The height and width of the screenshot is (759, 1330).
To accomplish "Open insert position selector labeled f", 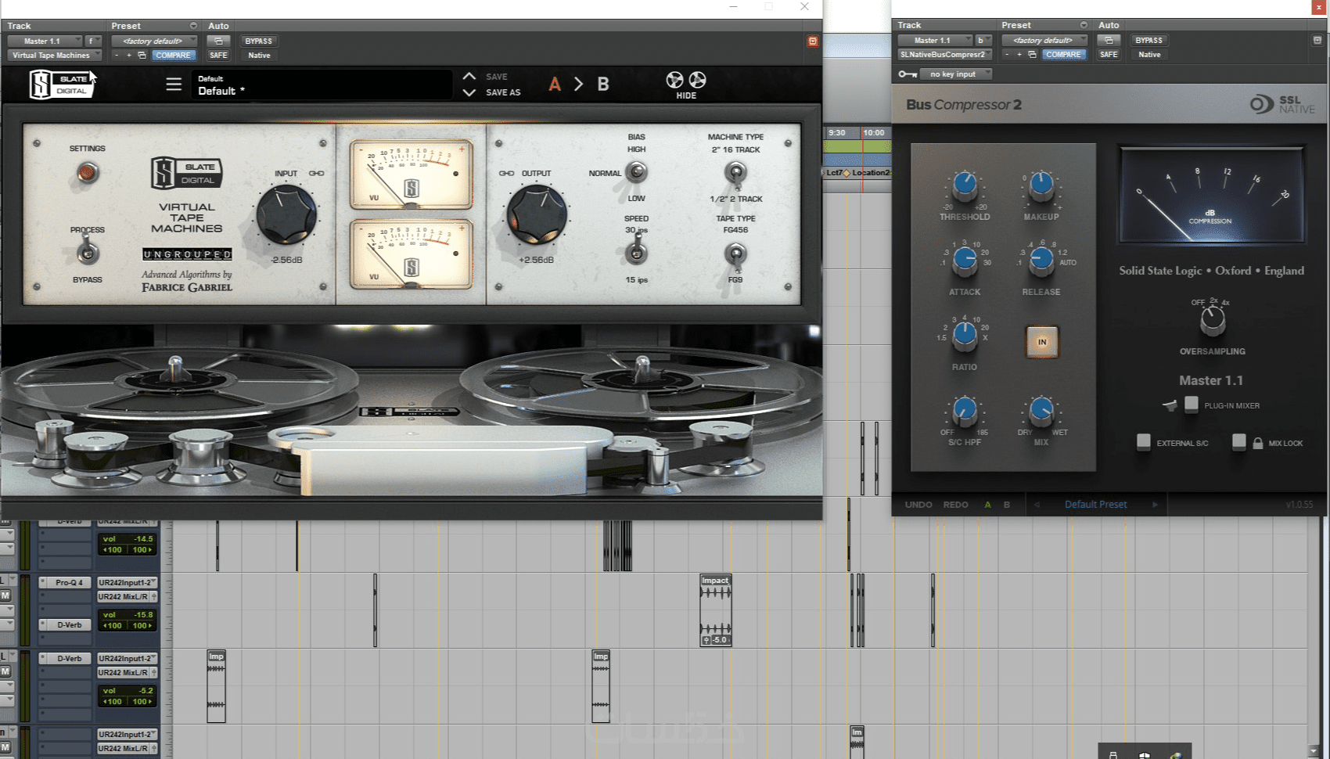I will tap(93, 41).
